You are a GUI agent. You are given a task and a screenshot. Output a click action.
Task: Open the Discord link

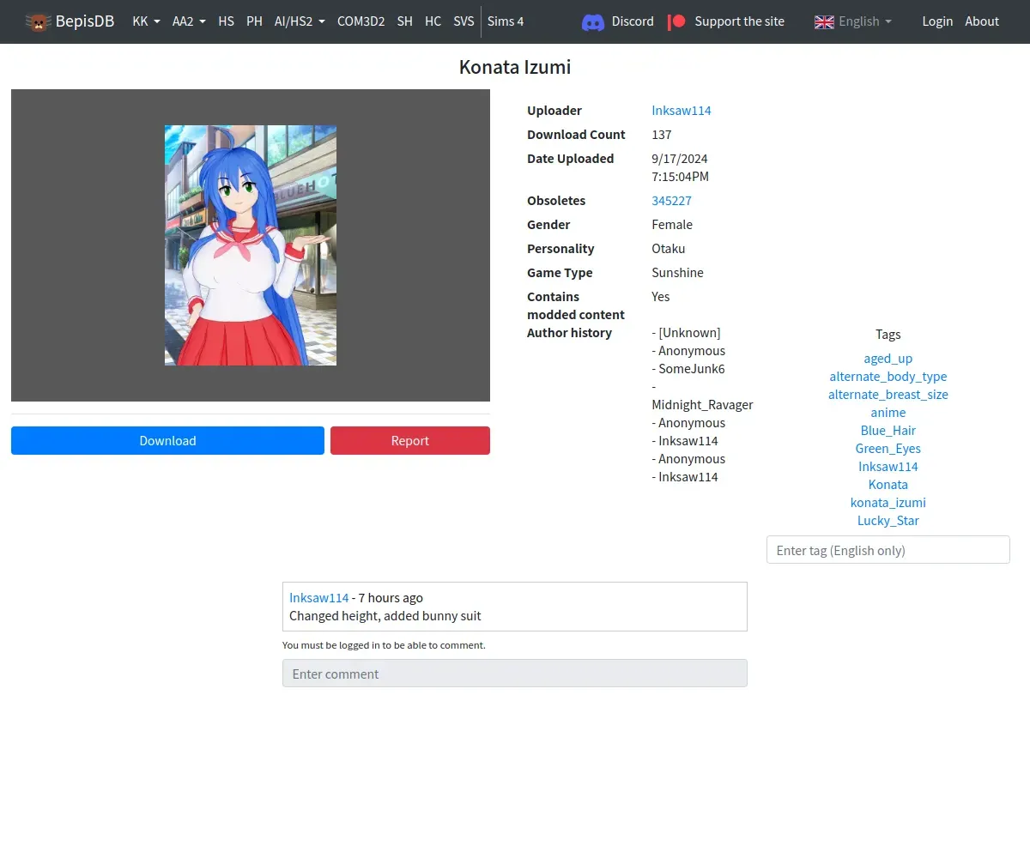[x=633, y=21]
